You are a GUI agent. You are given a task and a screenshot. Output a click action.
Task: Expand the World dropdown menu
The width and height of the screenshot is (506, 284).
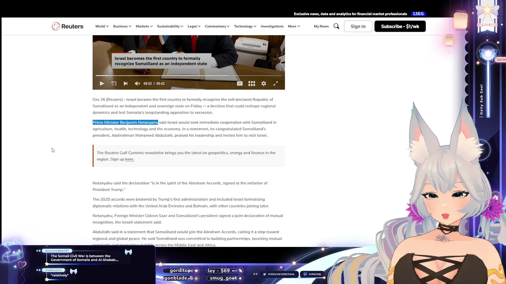click(x=102, y=26)
